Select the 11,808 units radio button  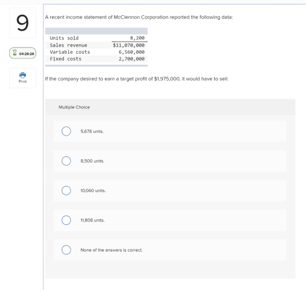[66, 221]
